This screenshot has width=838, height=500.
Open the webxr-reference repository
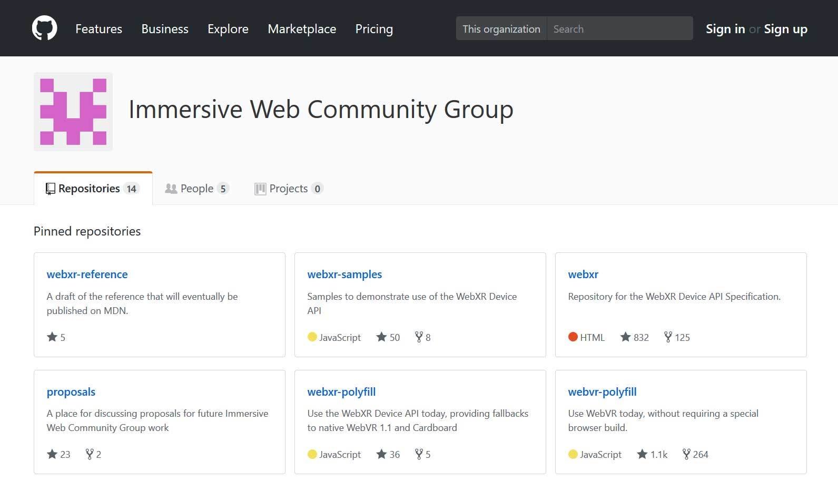coord(87,274)
